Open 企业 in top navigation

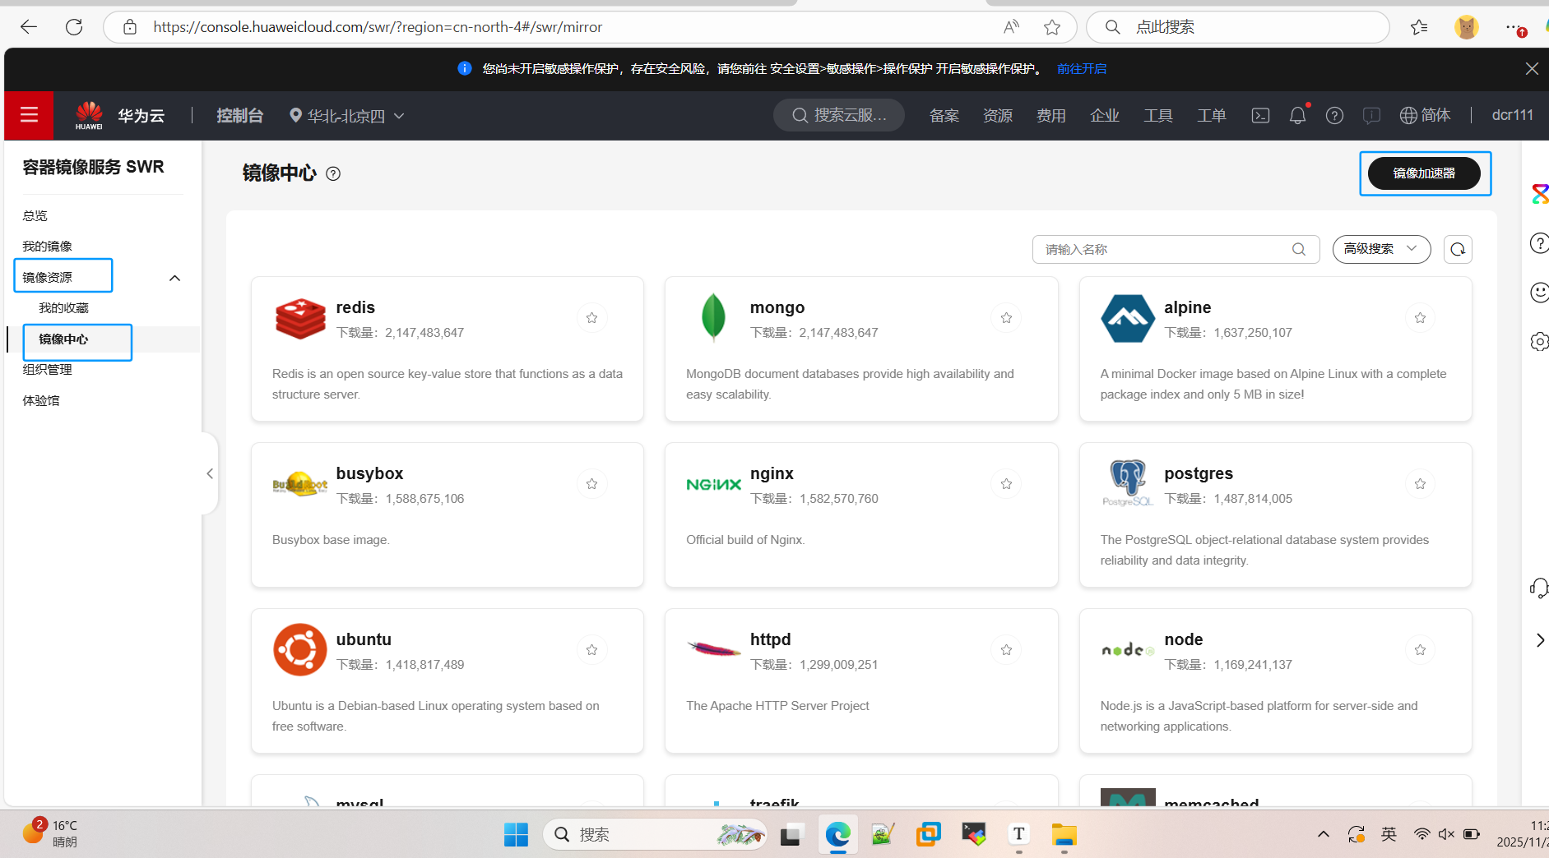[1105, 116]
